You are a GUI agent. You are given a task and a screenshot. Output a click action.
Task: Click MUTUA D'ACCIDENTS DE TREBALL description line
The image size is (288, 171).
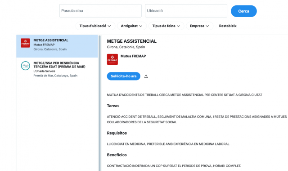184,95
